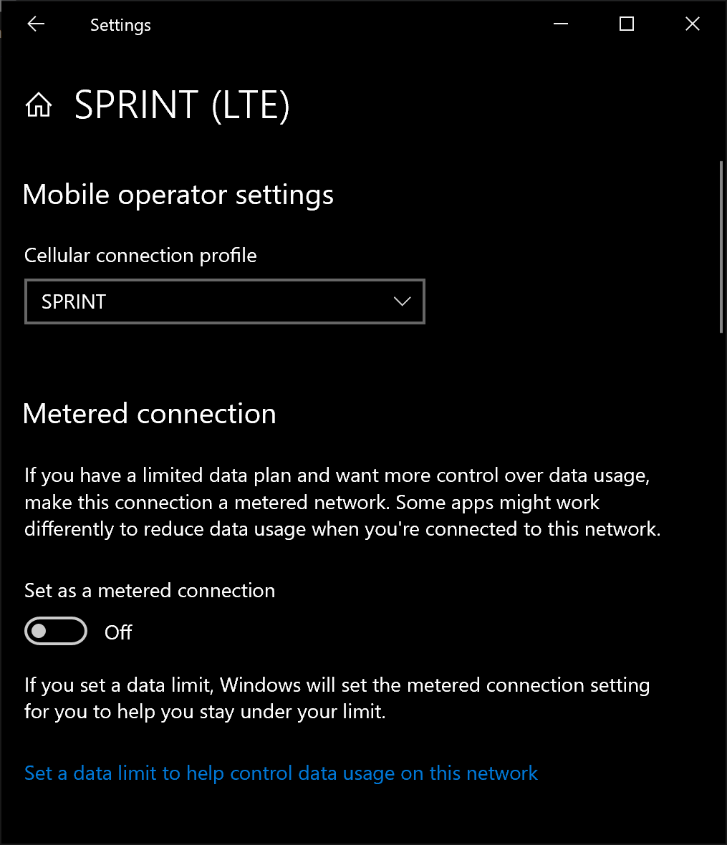
Task: Click the Settings window title text
Action: pos(120,25)
